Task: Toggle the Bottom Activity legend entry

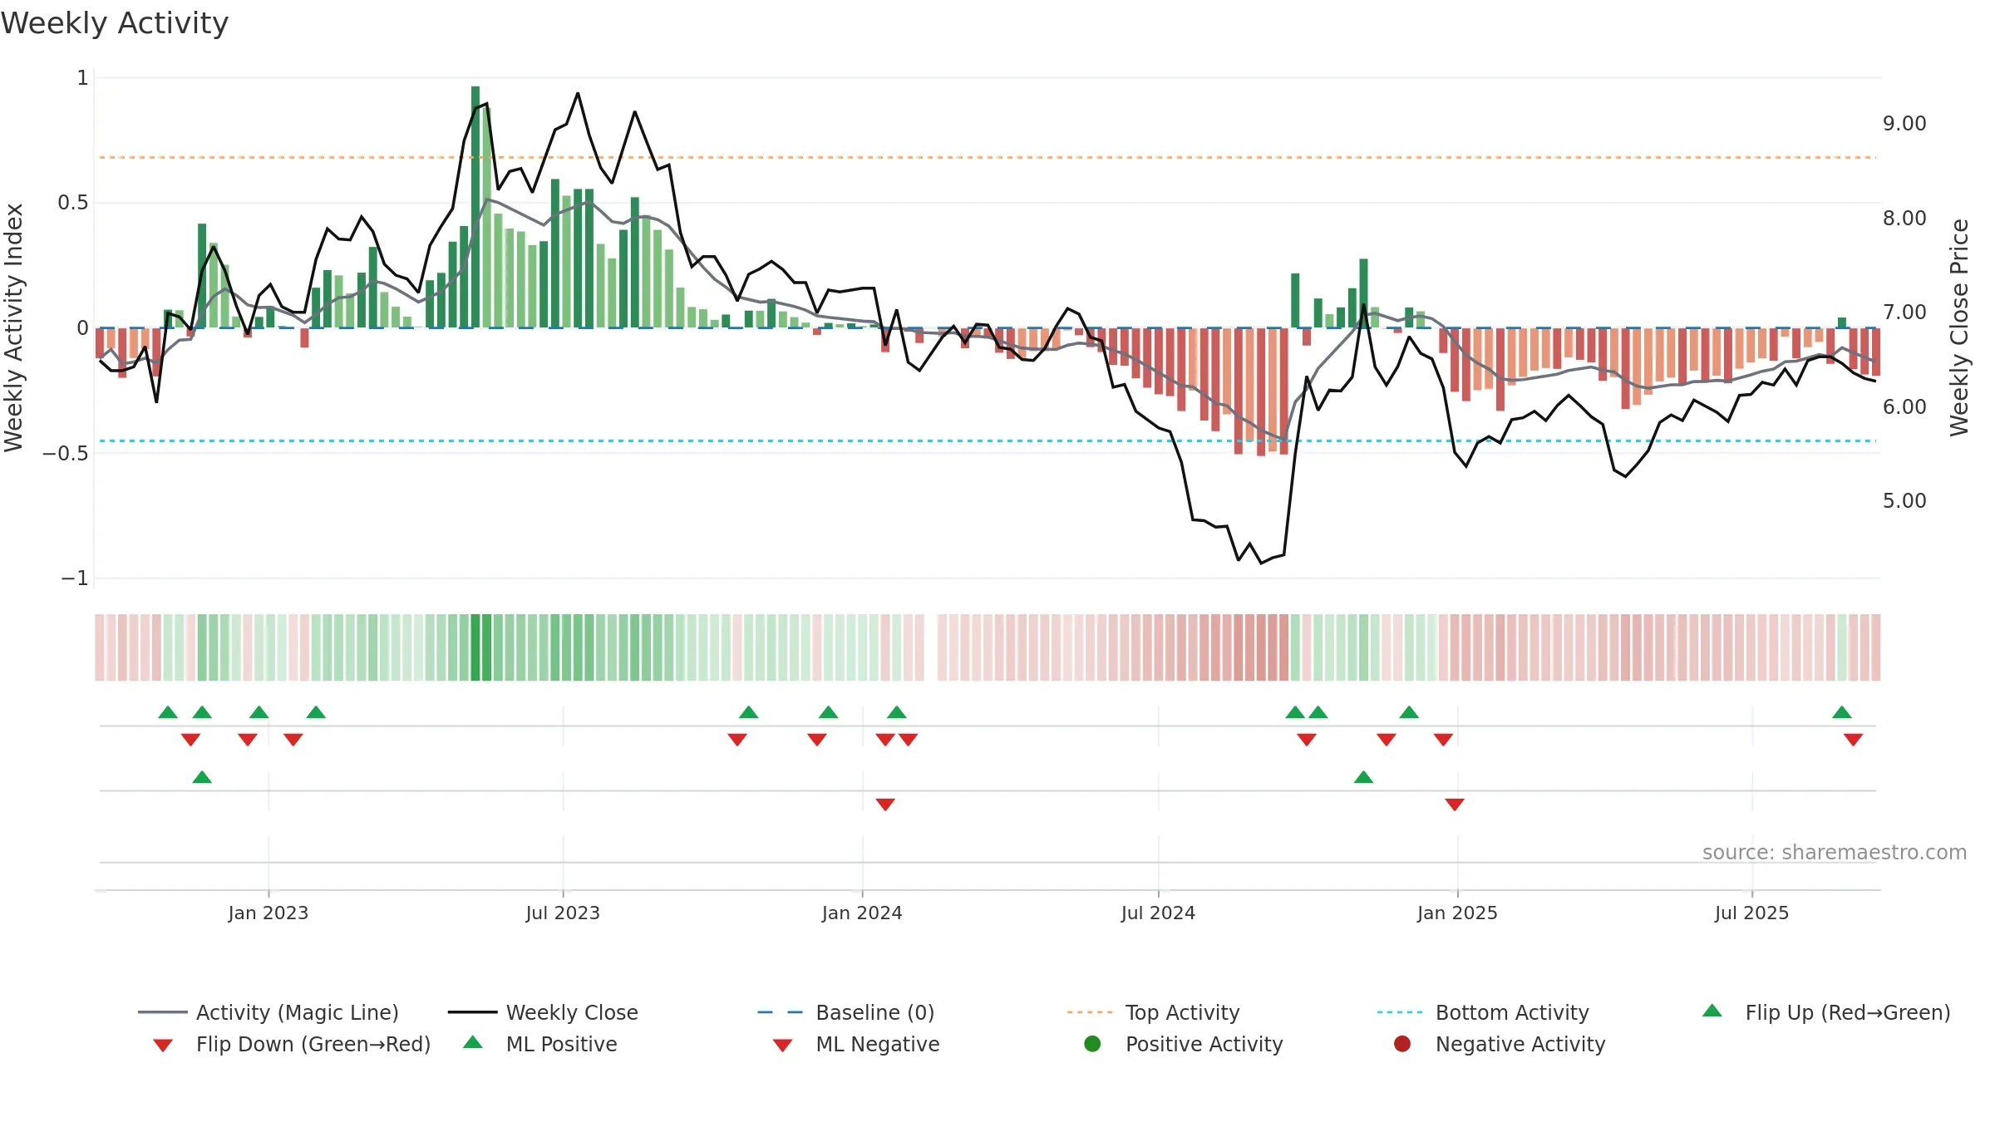Action: pos(1483,1012)
